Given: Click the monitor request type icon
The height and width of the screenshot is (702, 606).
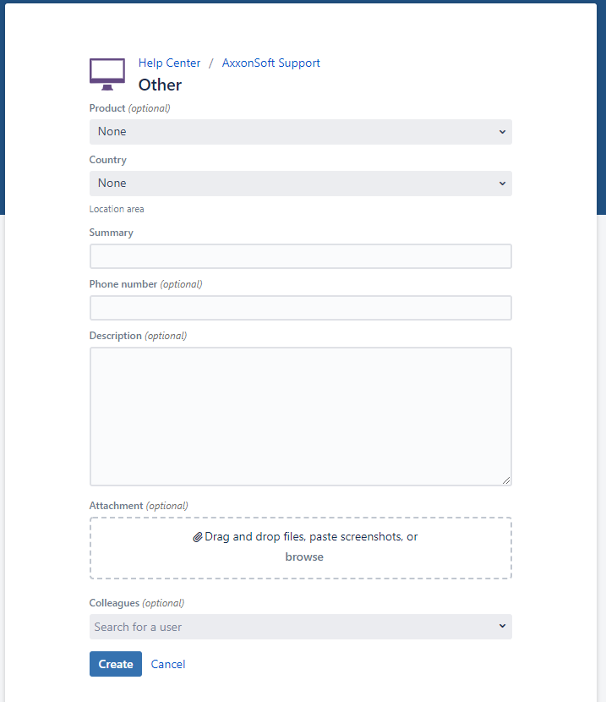Looking at the screenshot, I should [107, 74].
